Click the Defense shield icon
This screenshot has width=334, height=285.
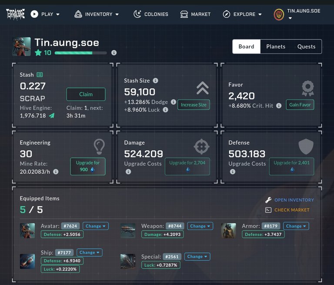306,146
